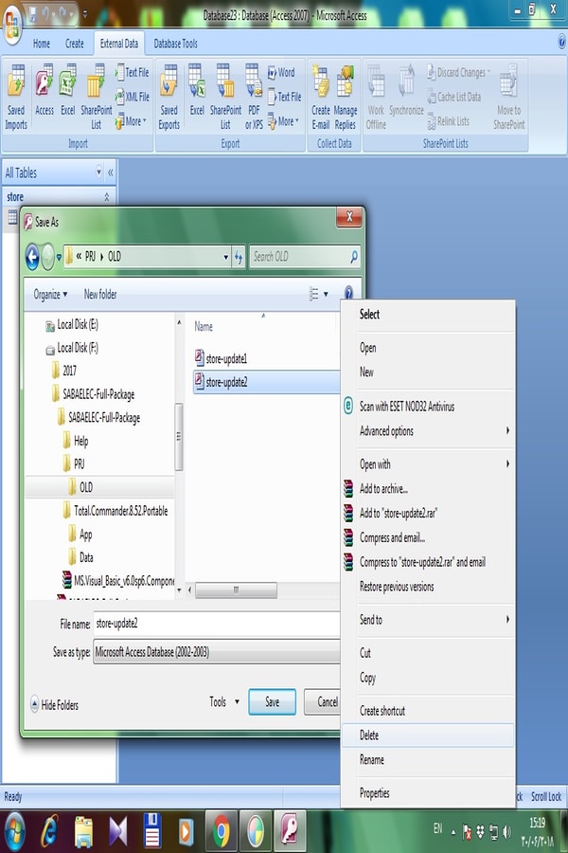Change the view via view options arrow
Viewport: 568px width, 853px height.
(x=326, y=295)
